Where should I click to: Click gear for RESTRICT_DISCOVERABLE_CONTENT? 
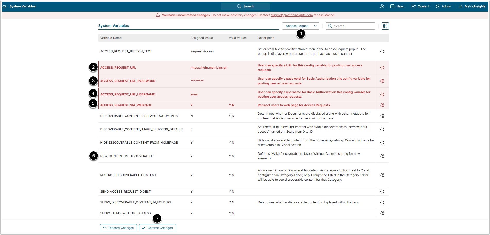point(382,175)
